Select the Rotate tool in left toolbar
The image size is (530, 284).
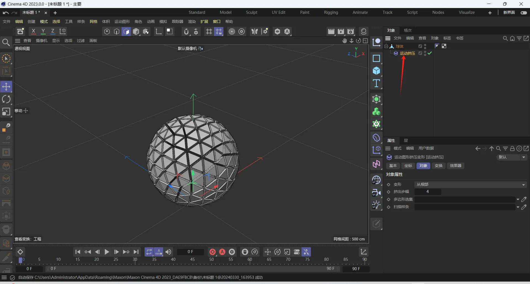[x=6, y=99]
